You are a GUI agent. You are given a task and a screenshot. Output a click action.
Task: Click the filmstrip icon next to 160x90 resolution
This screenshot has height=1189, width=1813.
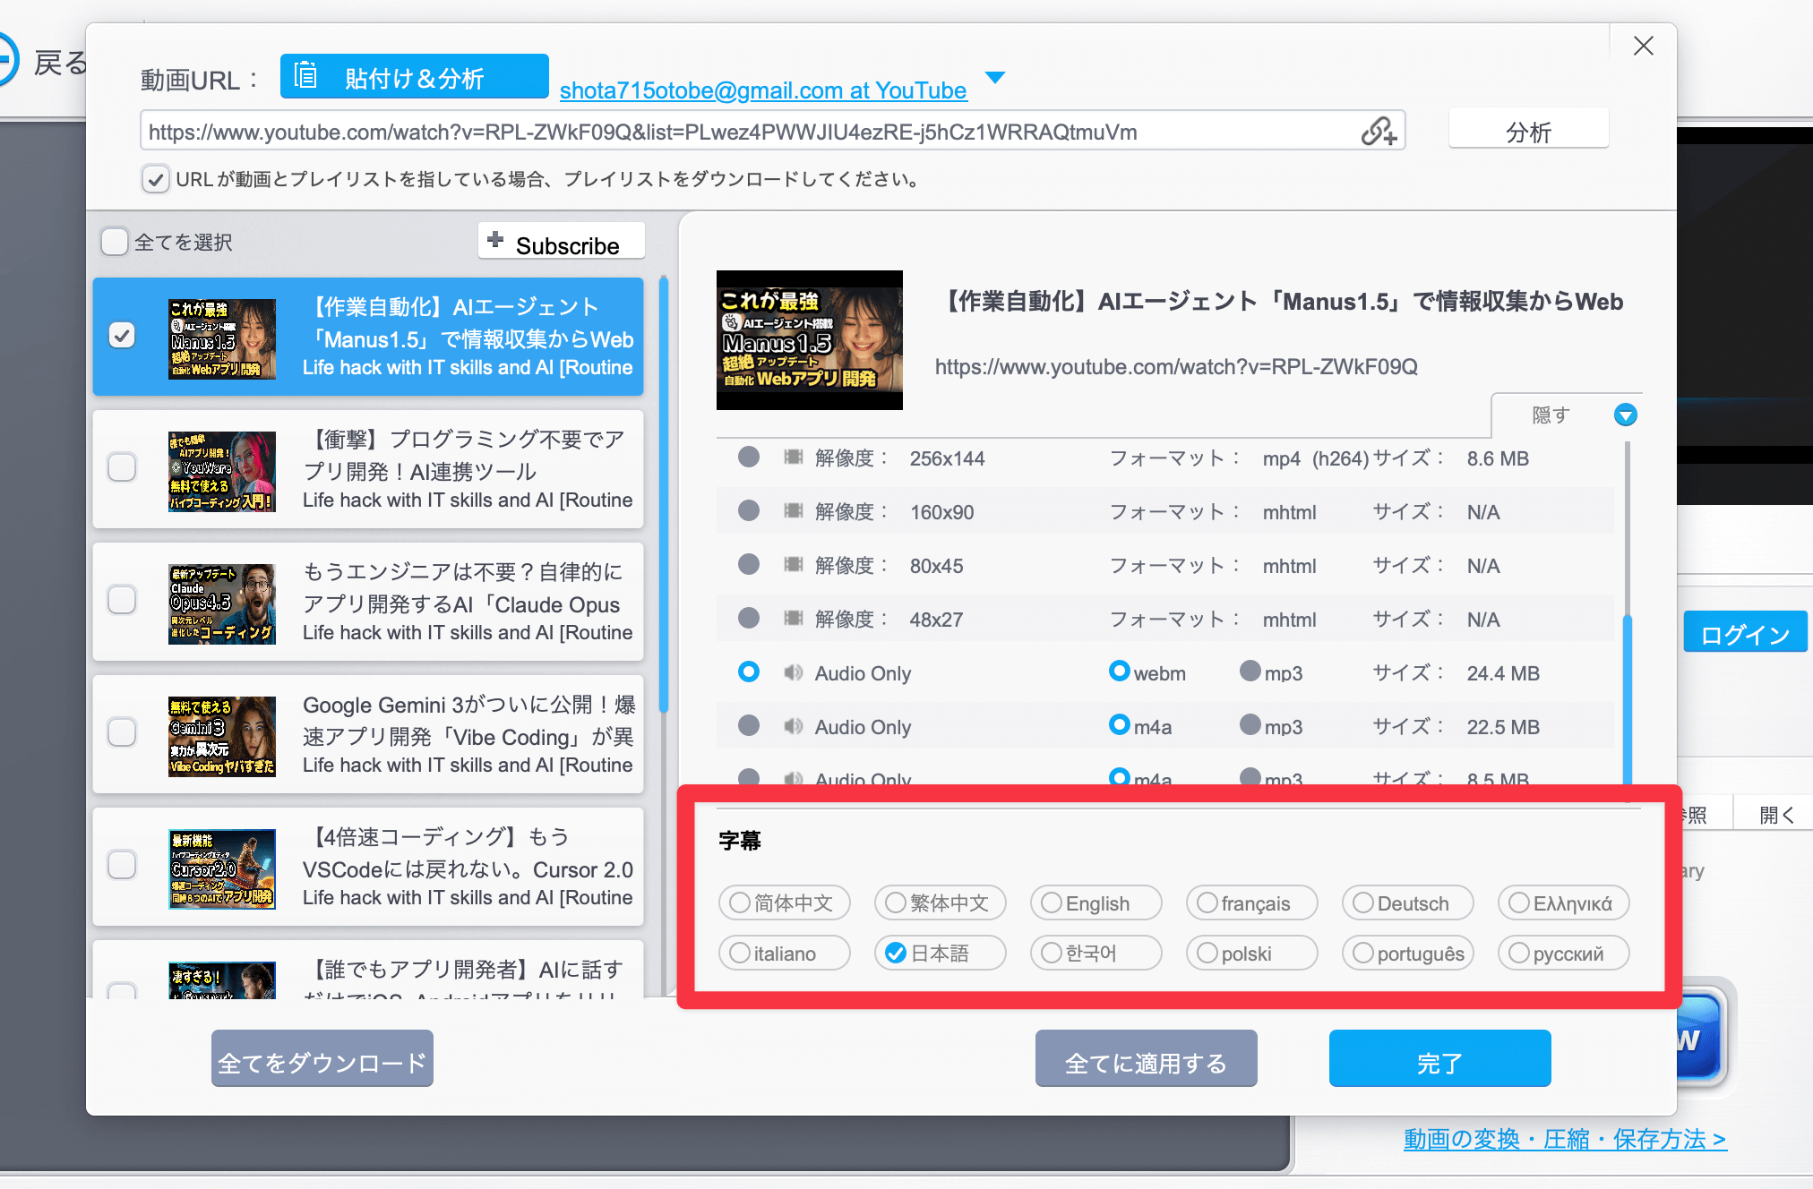click(793, 511)
